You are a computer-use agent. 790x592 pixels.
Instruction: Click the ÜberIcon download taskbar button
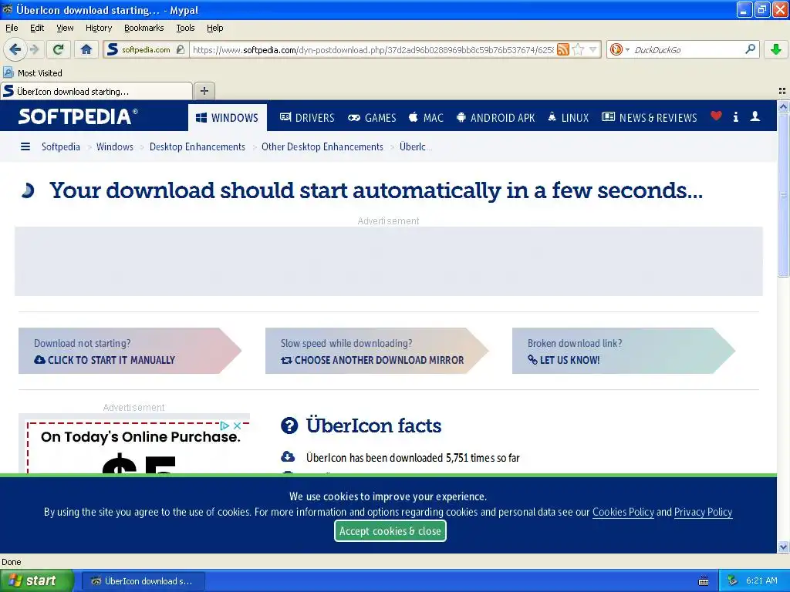tap(143, 581)
